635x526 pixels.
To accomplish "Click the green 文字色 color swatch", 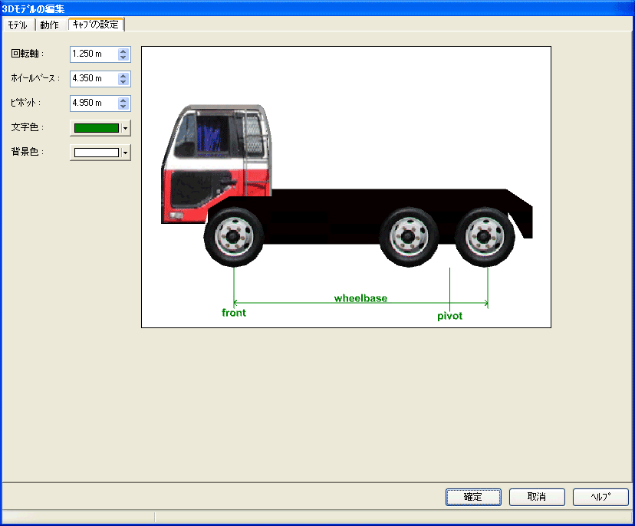I will (x=97, y=128).
